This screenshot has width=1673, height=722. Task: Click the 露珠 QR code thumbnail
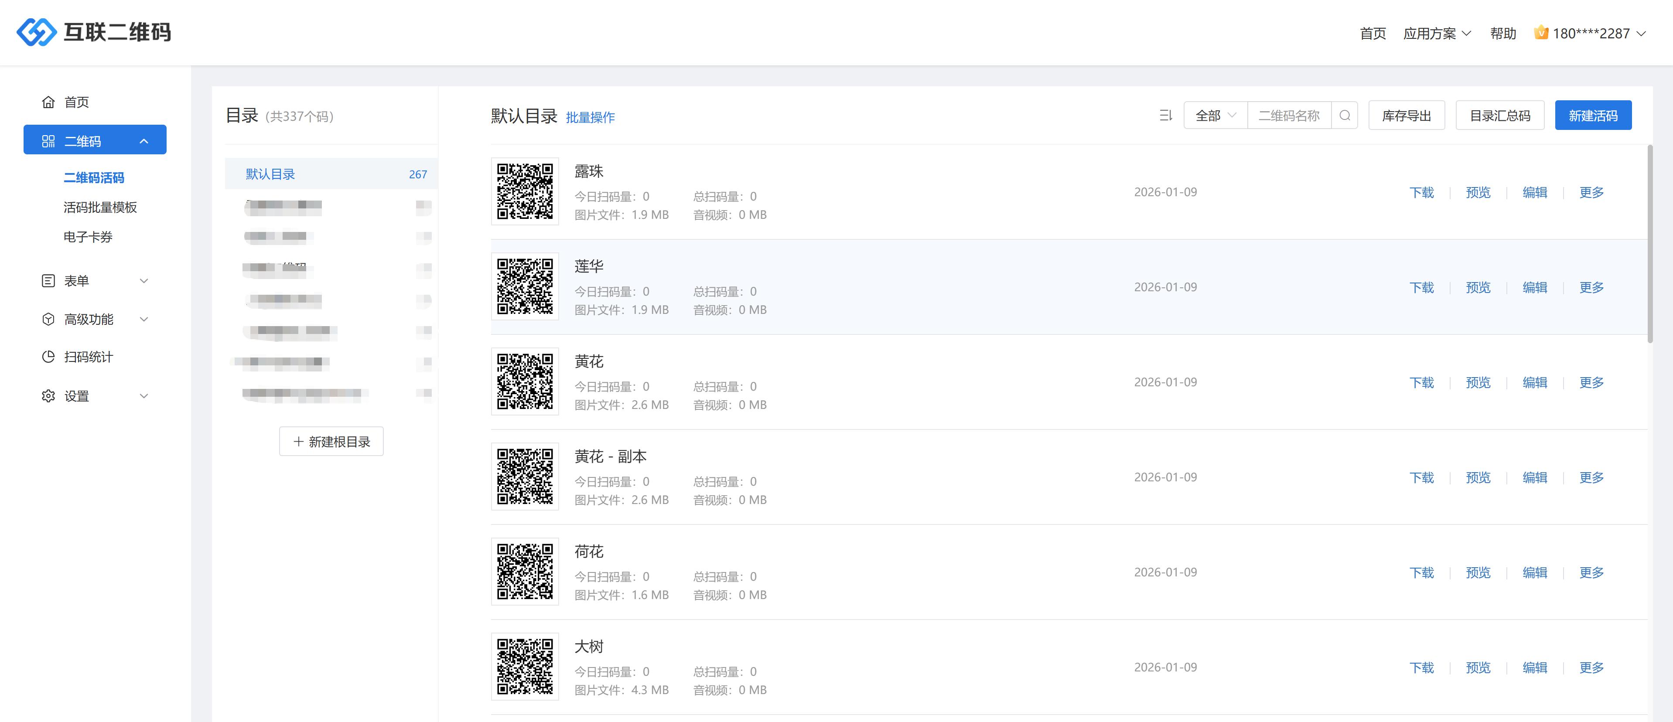(525, 191)
